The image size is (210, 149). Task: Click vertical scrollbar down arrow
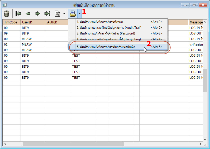[205, 139]
